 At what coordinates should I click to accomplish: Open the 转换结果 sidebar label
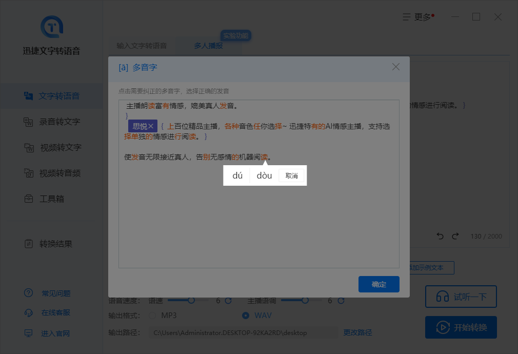pyautogui.click(x=56, y=244)
